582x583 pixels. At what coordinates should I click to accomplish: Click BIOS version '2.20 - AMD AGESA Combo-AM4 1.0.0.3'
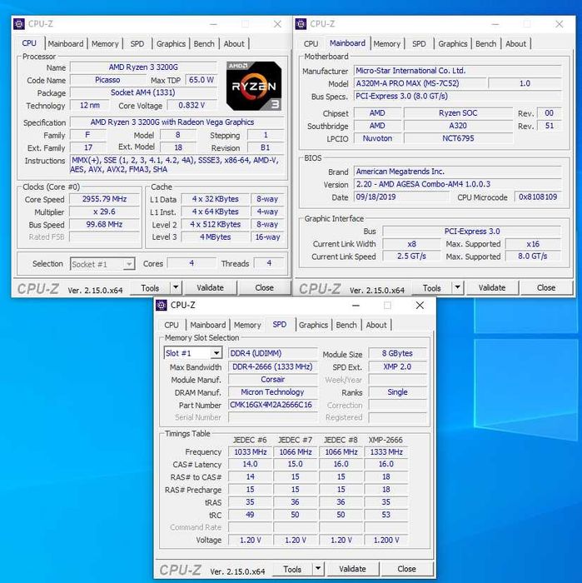click(x=457, y=184)
